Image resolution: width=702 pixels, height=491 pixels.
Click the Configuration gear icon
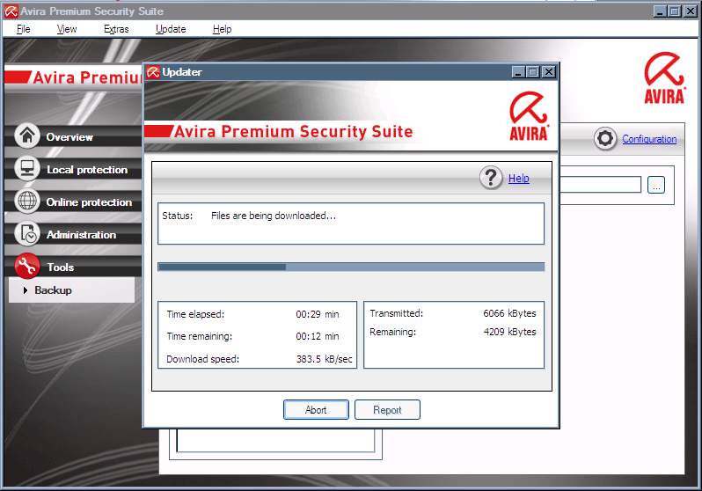tap(604, 139)
